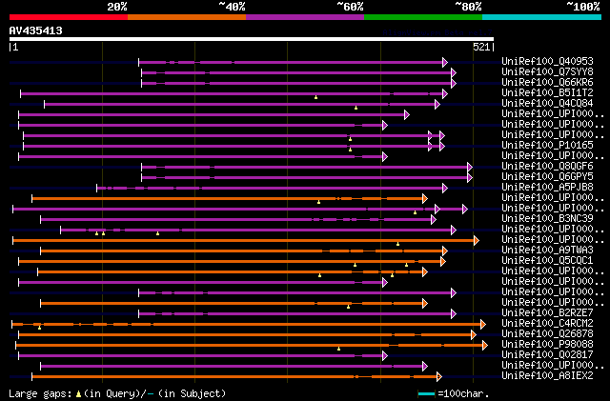The height and width of the screenshot is (401, 610).
Task: Click arrowhead ending the Q02817 alignment
Action: [x=385, y=356]
